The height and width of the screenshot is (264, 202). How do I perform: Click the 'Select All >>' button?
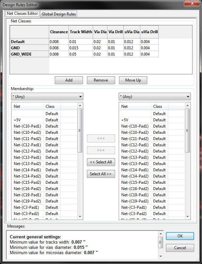(x=101, y=174)
